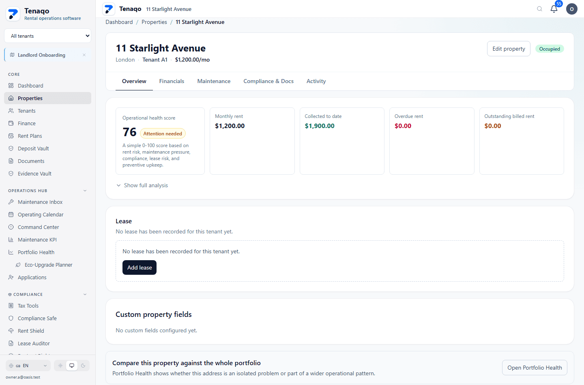The height and width of the screenshot is (385, 584).
Task: Dismiss the Landlord Onboarding banner
Action: pos(84,55)
